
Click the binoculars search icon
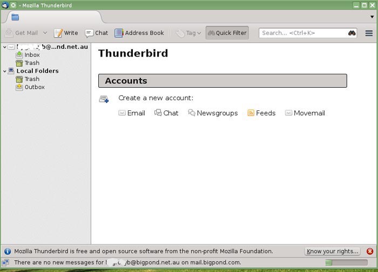click(x=352, y=33)
